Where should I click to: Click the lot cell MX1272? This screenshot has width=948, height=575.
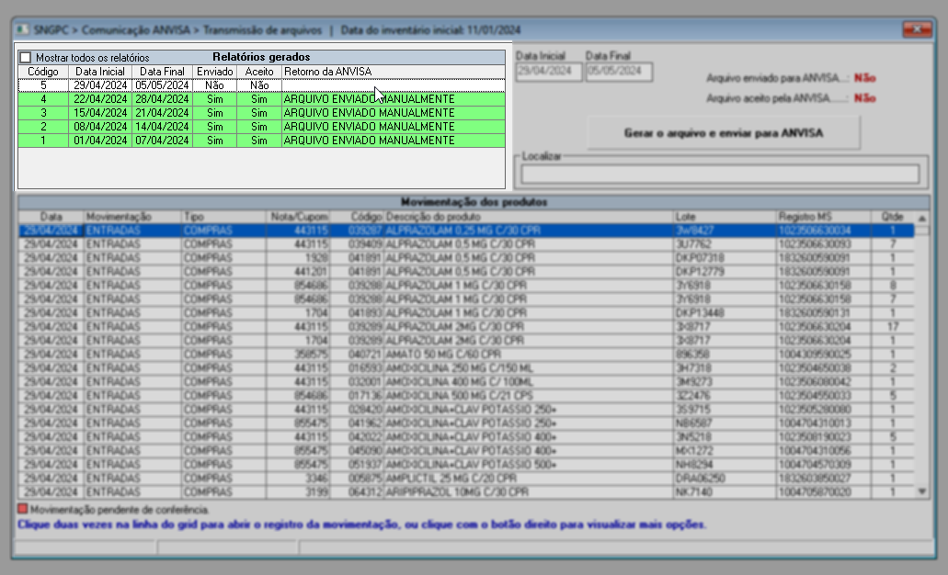(x=725, y=451)
